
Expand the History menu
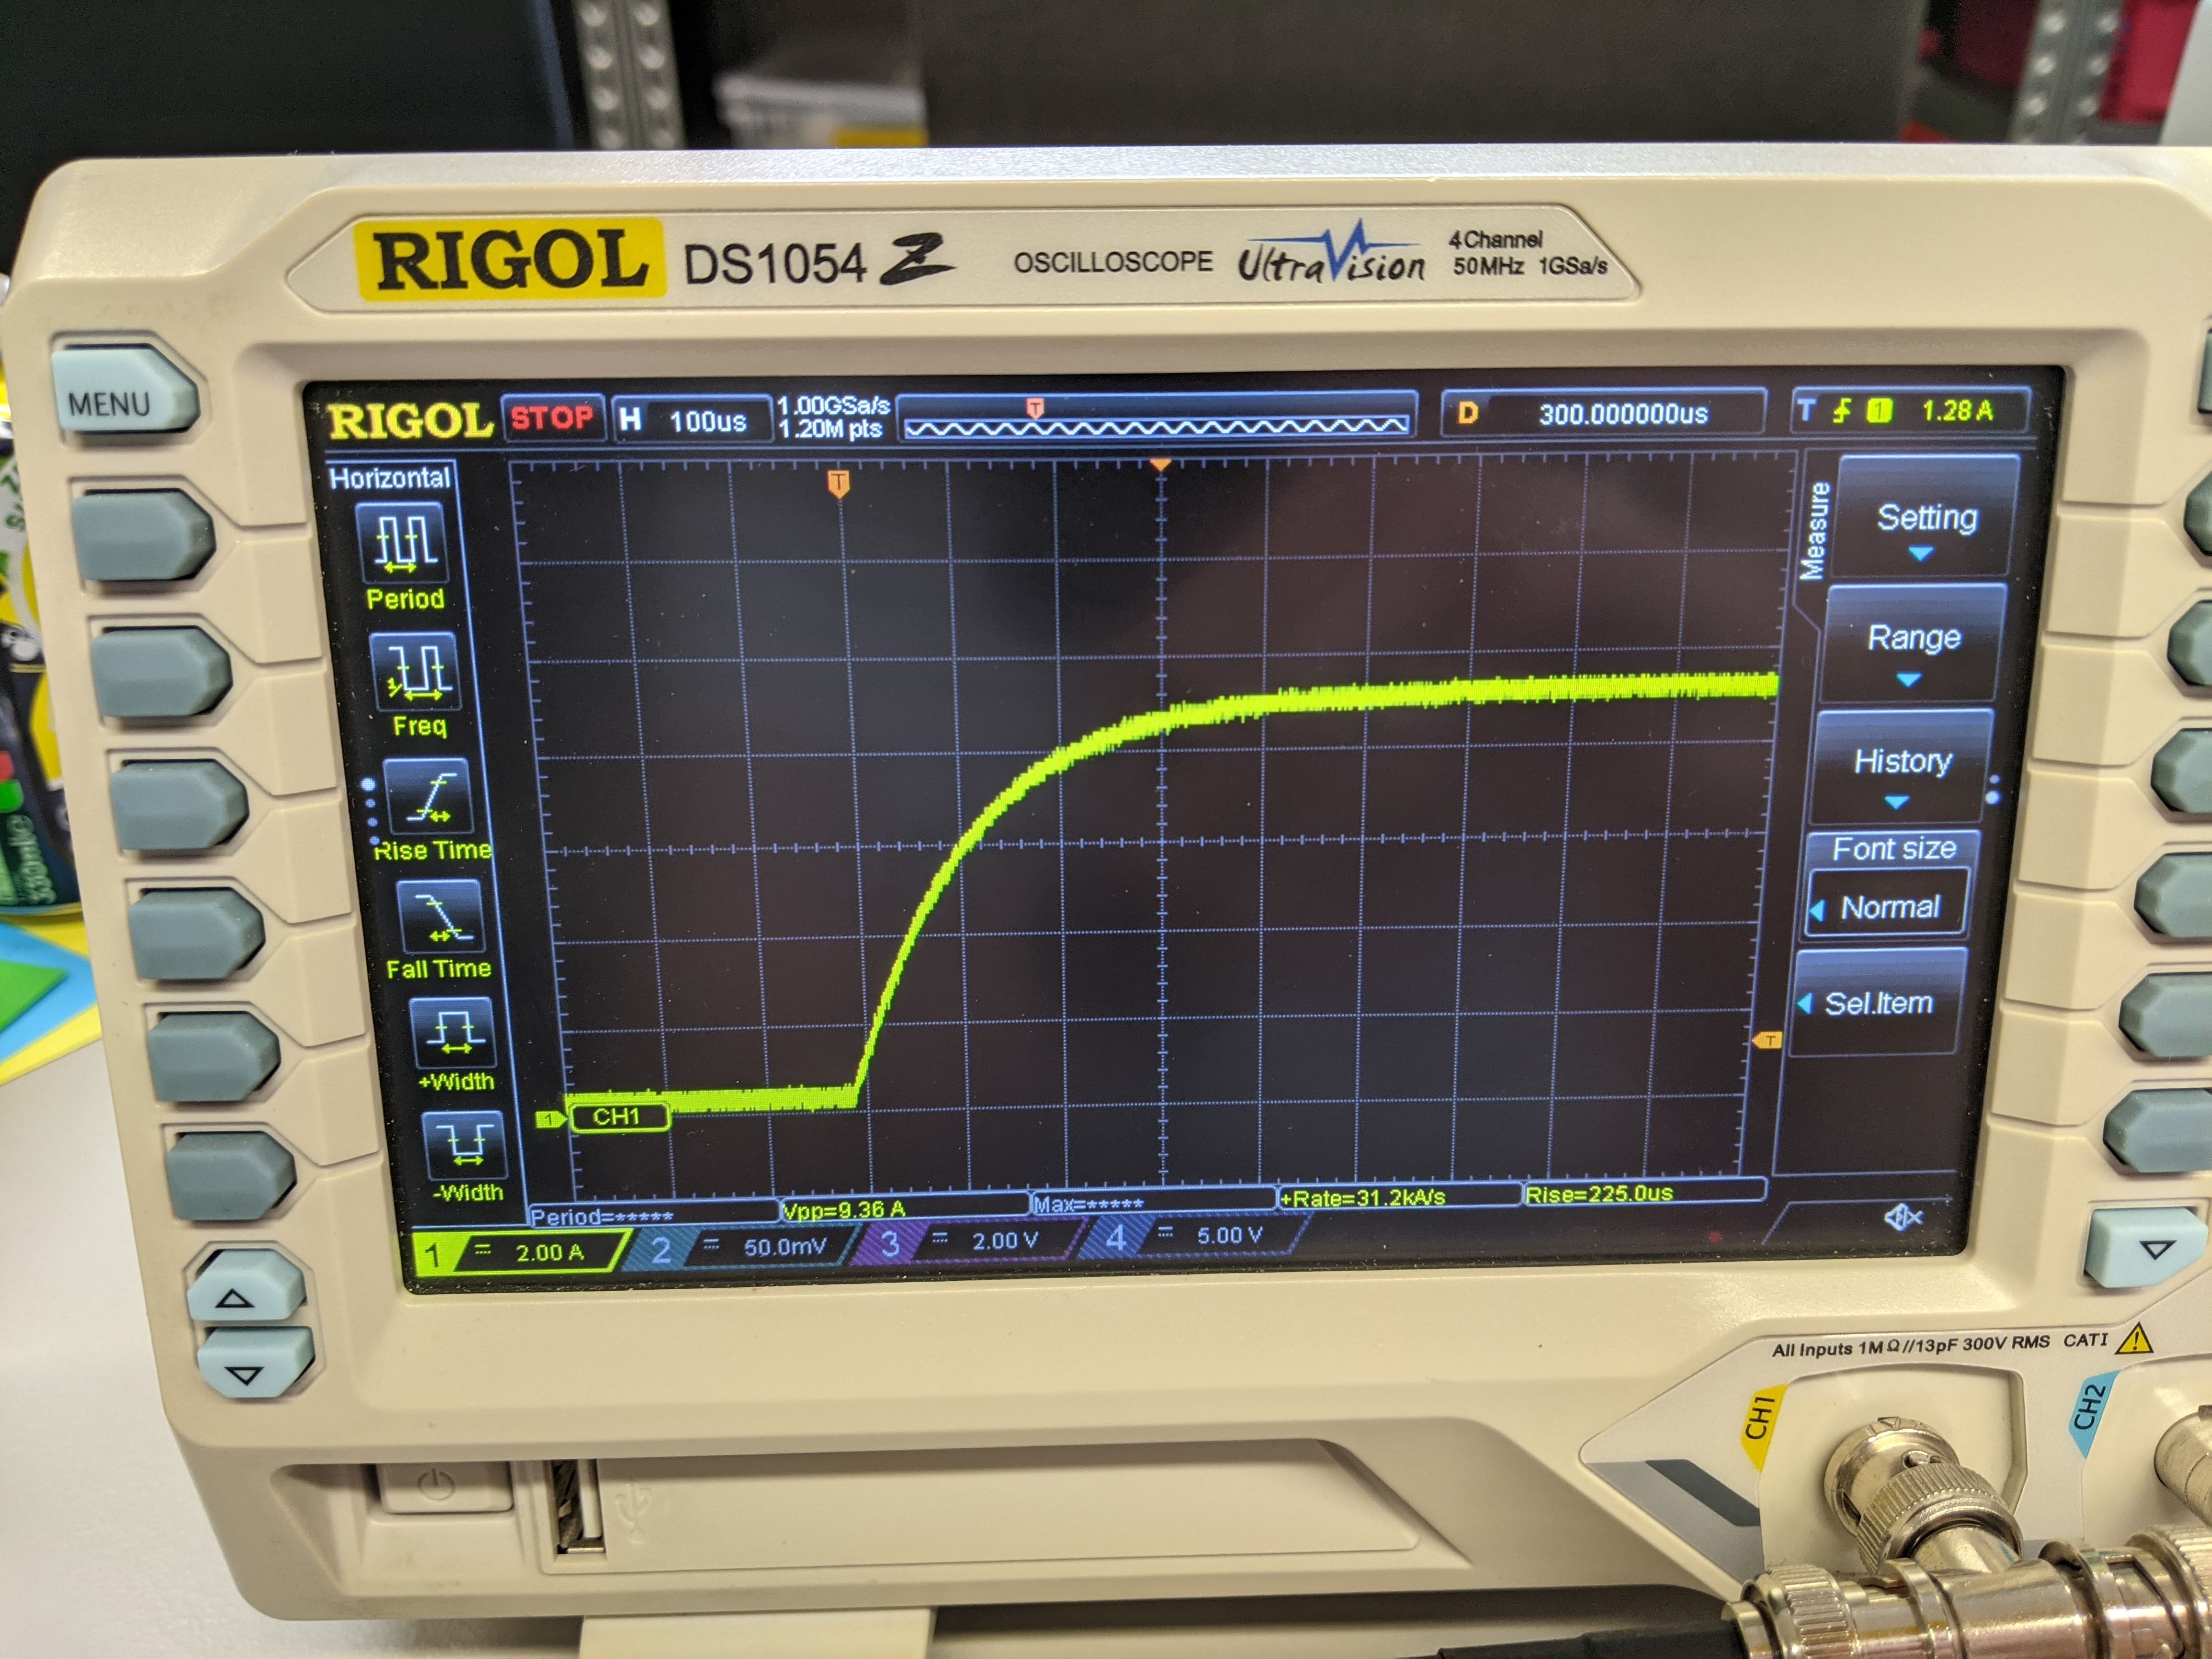pyautogui.click(x=1902, y=765)
